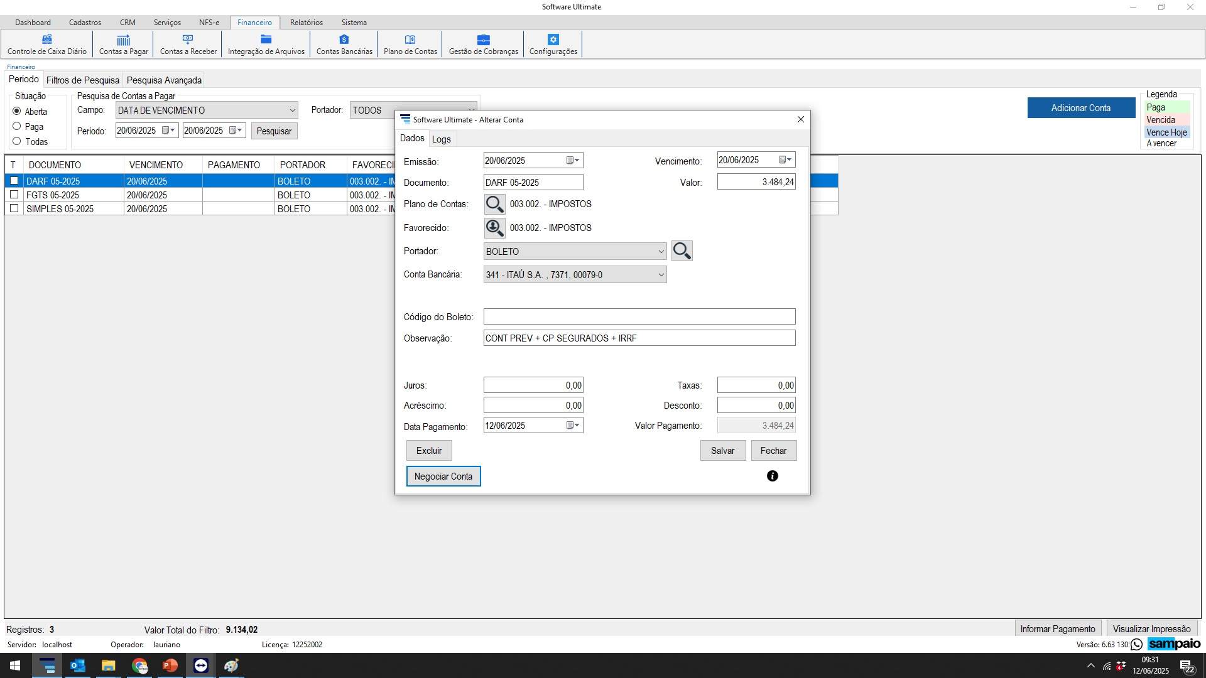Open Relatórios menu tab

click(307, 23)
